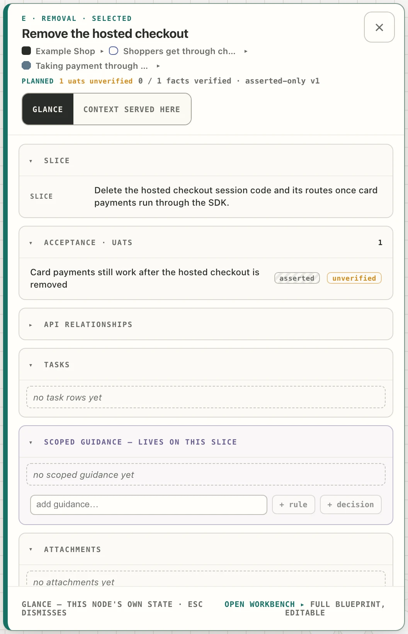408x634 pixels.
Task: Click the '1 uats unverified' status
Action: (x=96, y=81)
